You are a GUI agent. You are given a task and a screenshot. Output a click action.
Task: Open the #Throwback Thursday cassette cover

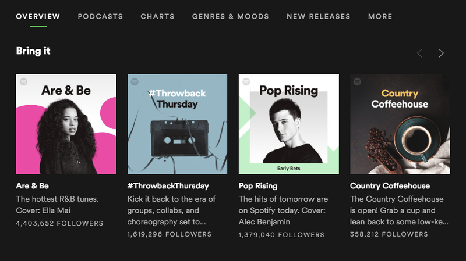tap(178, 124)
